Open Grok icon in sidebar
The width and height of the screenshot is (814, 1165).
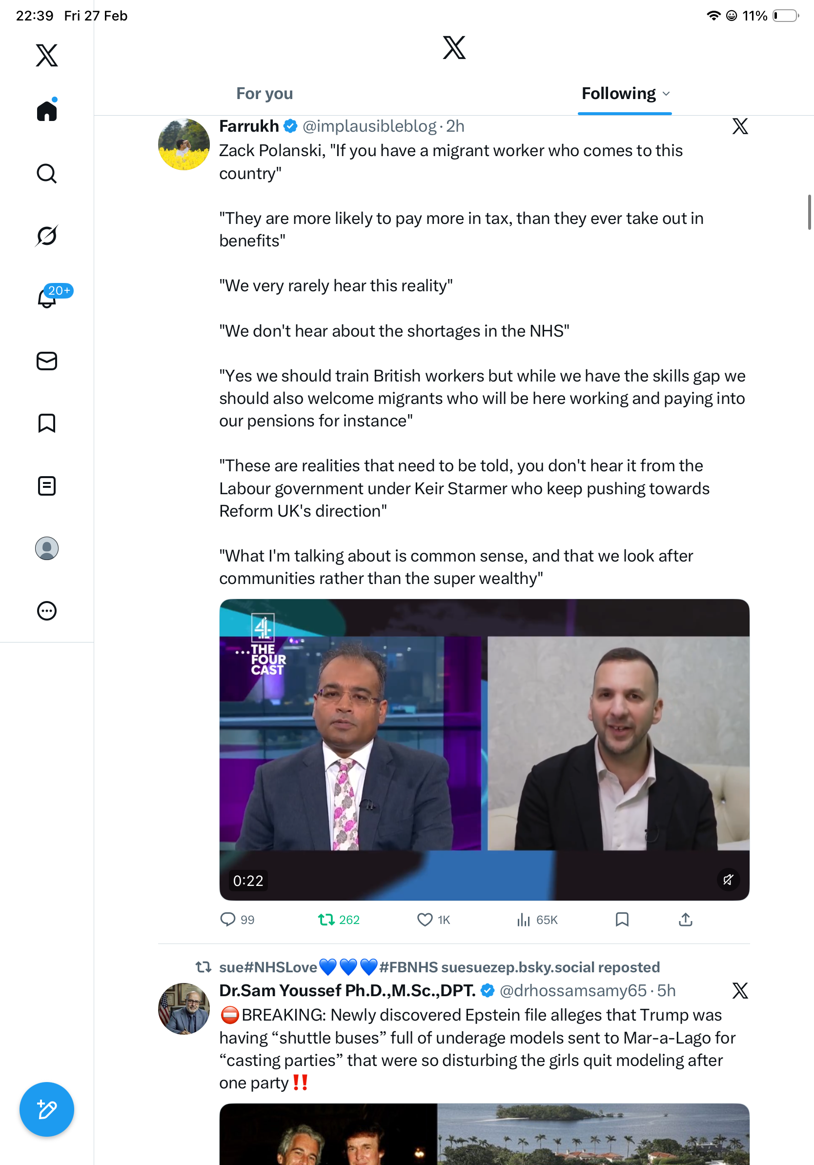[x=47, y=236]
